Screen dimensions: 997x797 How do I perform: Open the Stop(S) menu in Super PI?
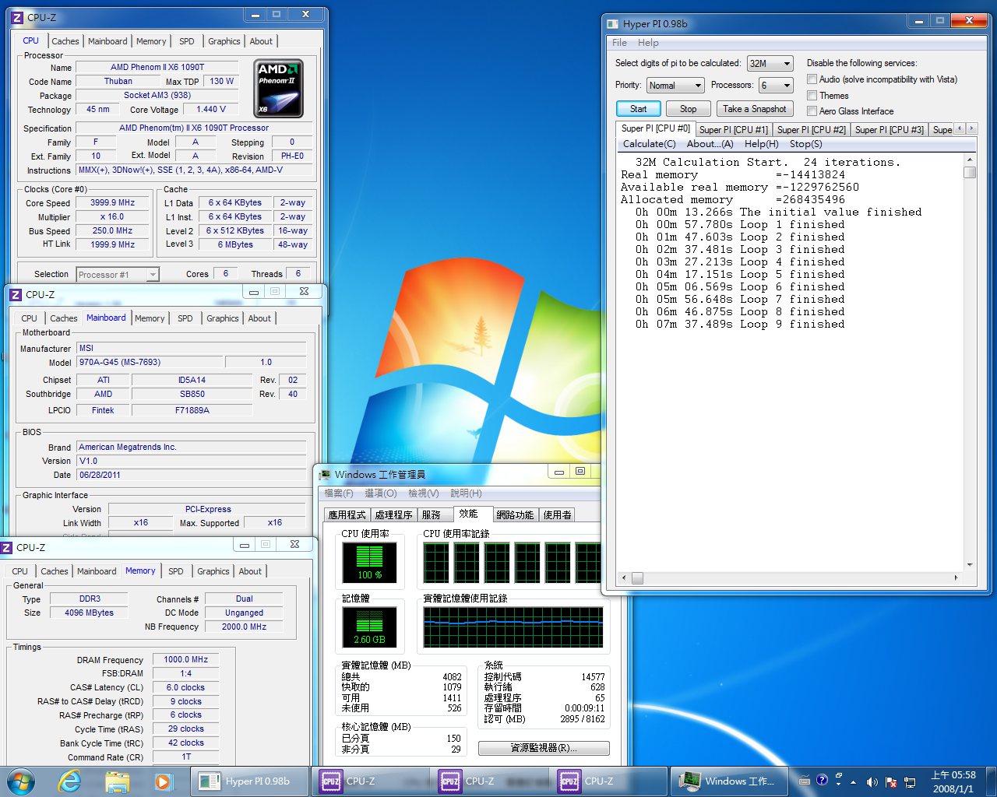[805, 144]
